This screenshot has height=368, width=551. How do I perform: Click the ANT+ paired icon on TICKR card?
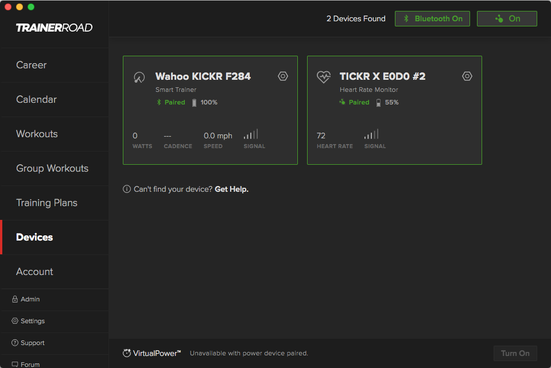[x=342, y=102]
